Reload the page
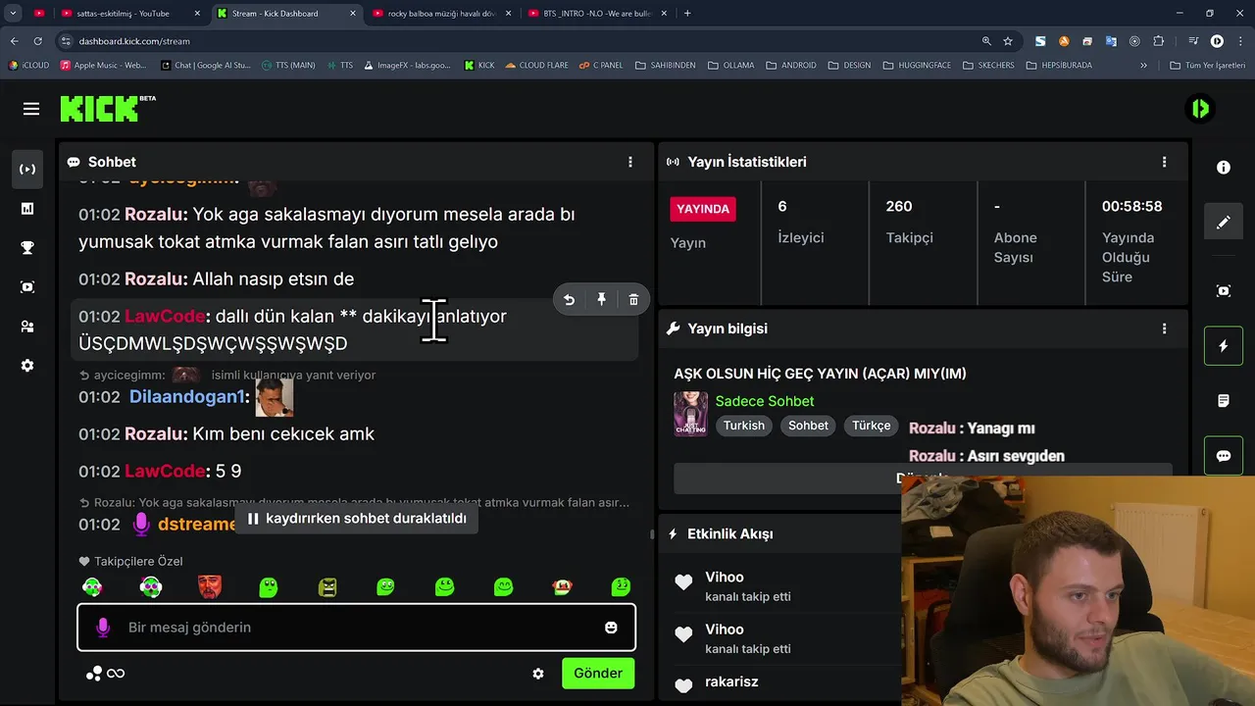1255x706 pixels. [38, 41]
